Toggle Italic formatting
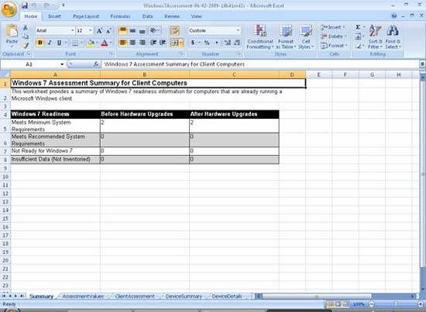 click(x=50, y=43)
